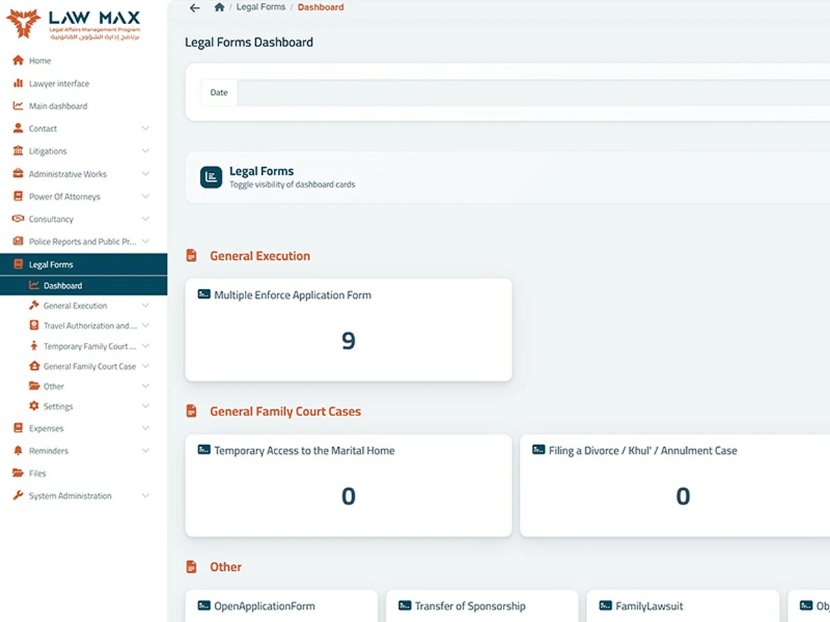Viewport: 830px width, 622px height.
Task: Click the Reminders bell icon
Action: 18,451
